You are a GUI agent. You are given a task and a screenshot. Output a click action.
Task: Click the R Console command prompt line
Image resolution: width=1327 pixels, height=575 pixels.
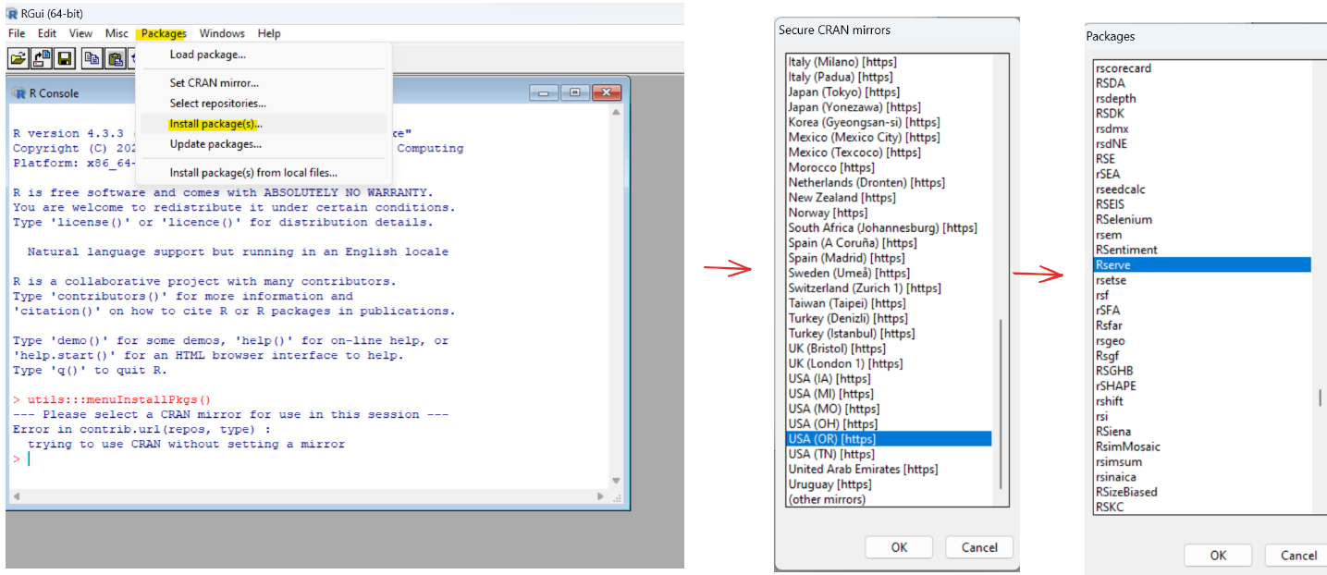pos(310,459)
